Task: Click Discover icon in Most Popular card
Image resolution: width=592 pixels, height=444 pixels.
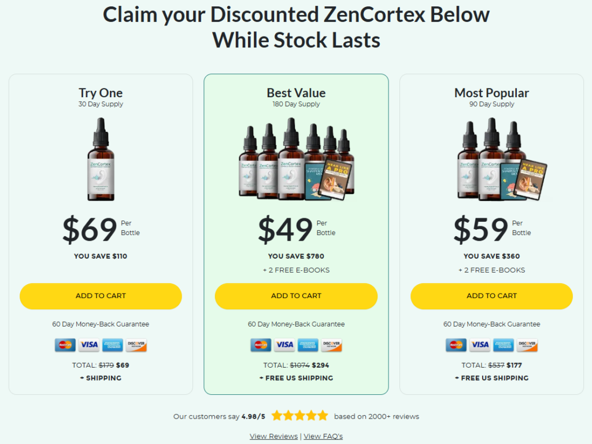Action: 527,345
